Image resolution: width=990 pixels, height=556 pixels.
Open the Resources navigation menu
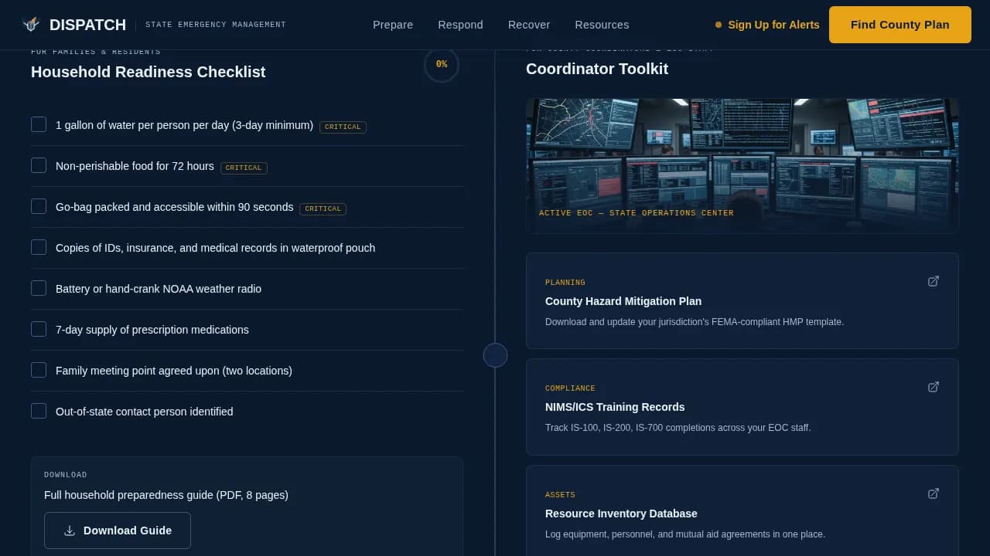602,25
